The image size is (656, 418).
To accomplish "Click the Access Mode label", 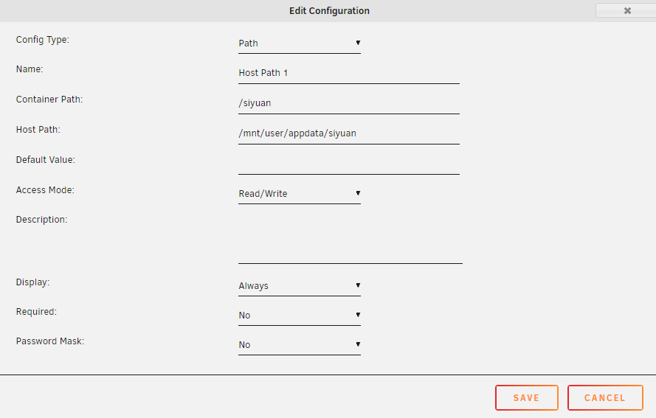I will pos(46,190).
